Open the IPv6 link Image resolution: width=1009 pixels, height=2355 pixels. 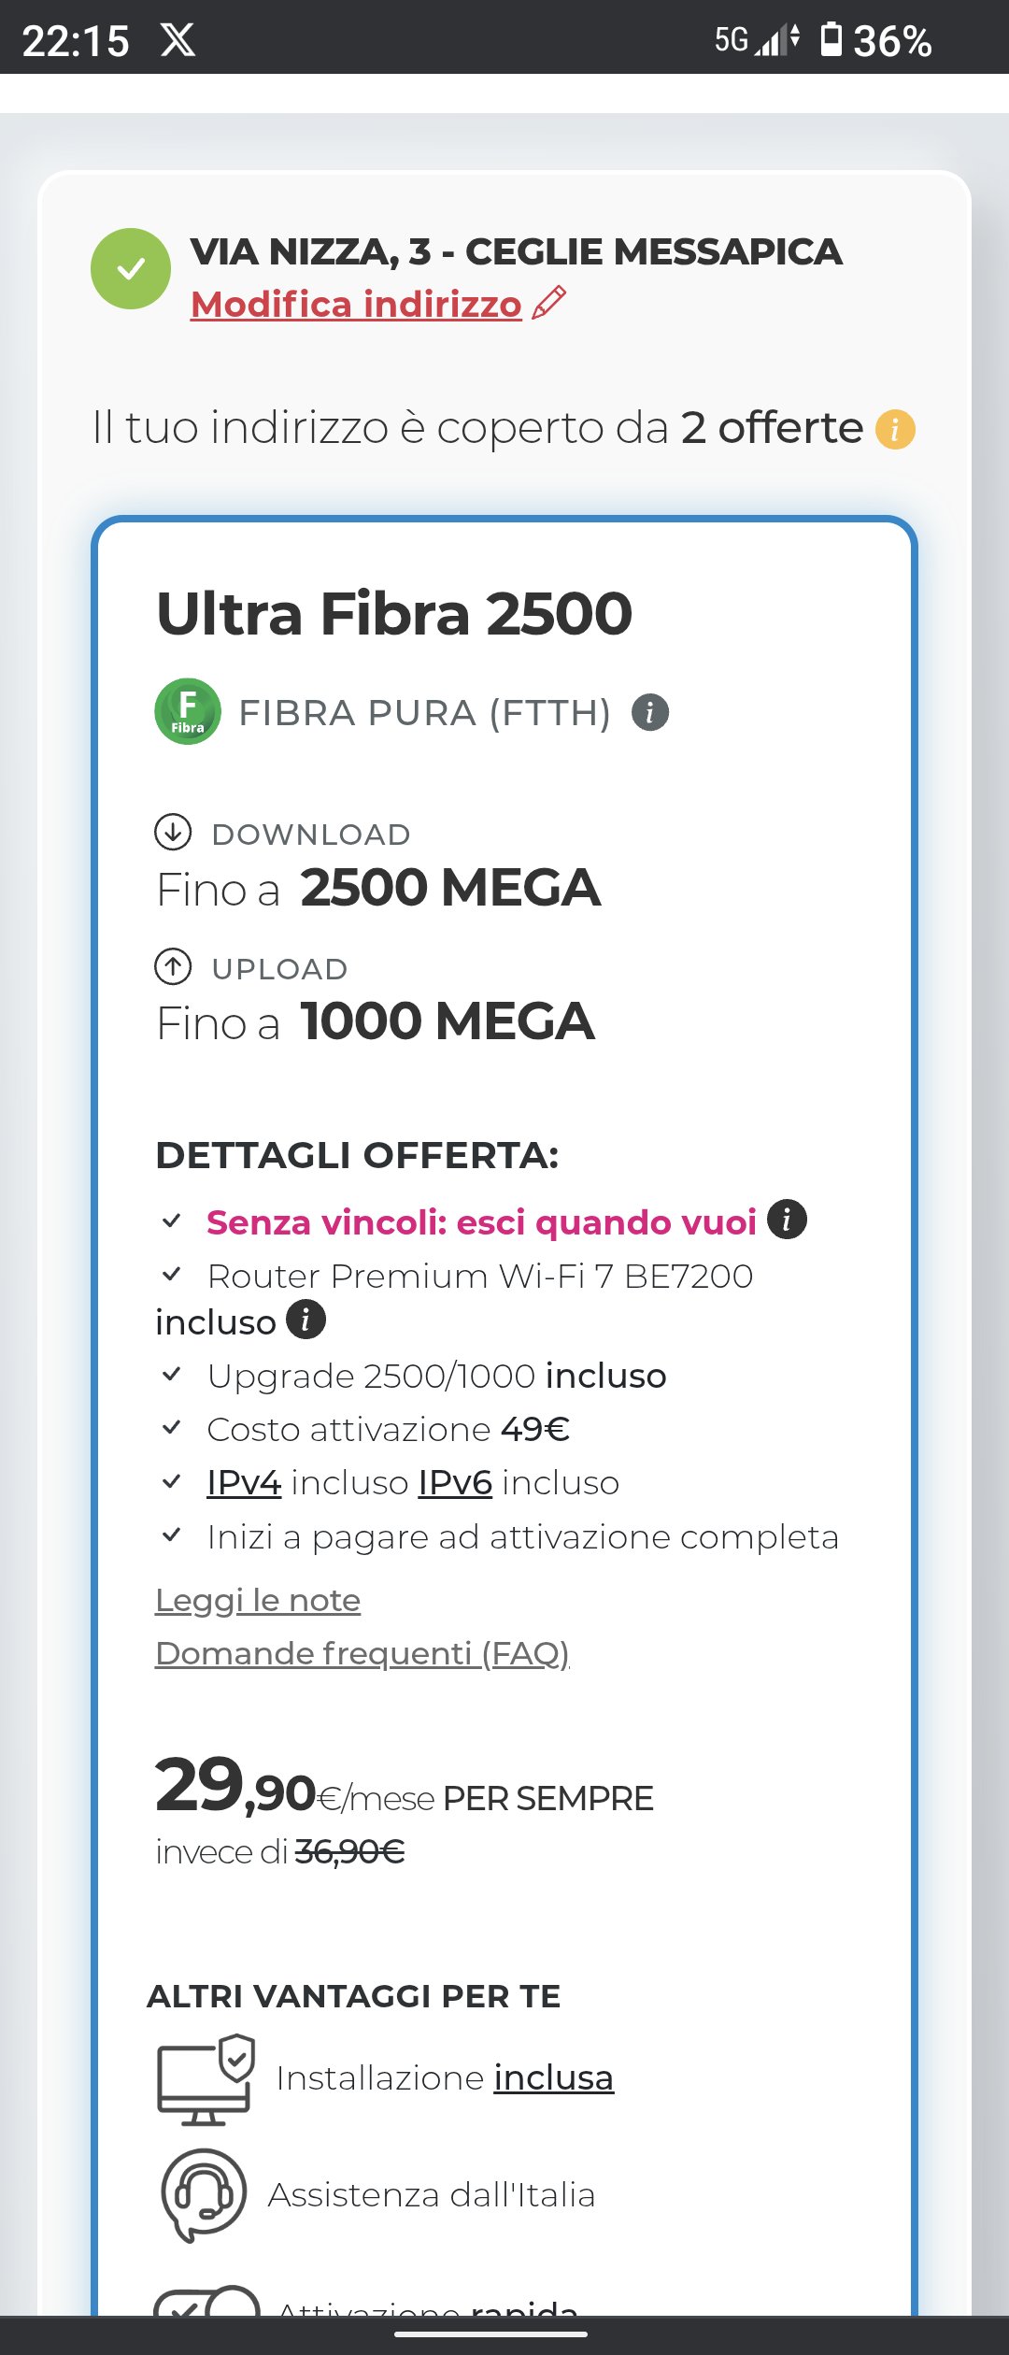pyautogui.click(x=455, y=1482)
